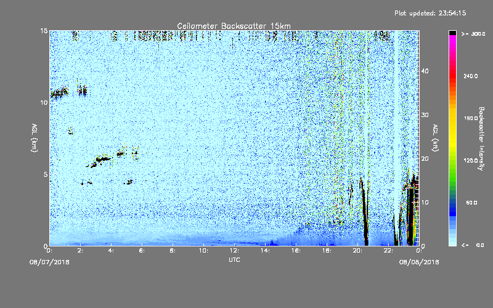Click the "5" tick on the km axis
493x308 pixels.
coord(46,174)
